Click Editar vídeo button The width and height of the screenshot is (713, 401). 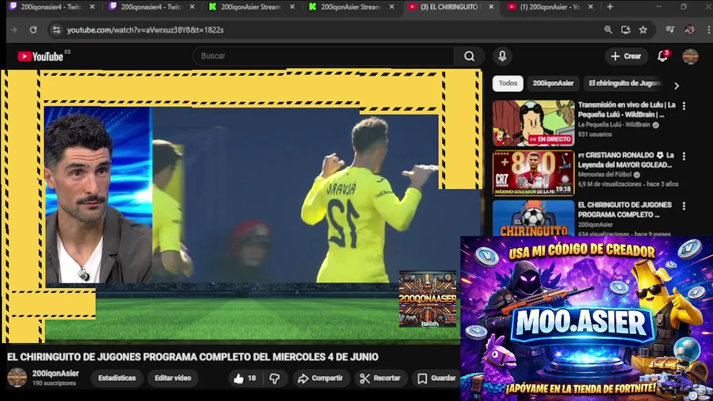(173, 378)
